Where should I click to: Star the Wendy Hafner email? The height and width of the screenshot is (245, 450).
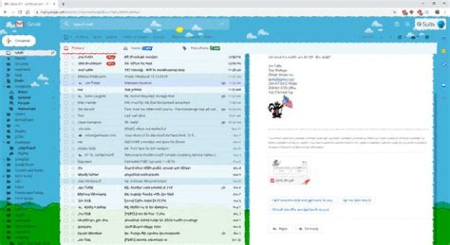click(72, 175)
